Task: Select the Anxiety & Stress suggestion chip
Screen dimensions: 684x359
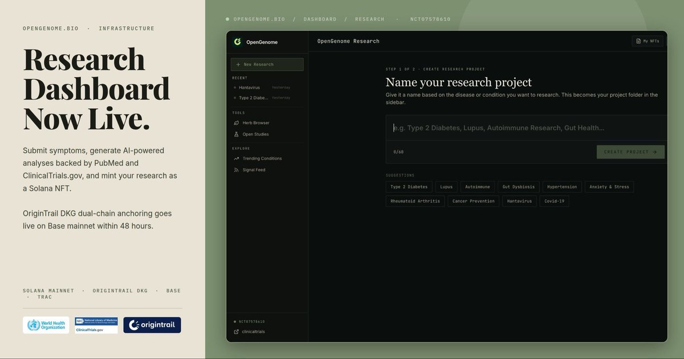Action: pos(609,187)
